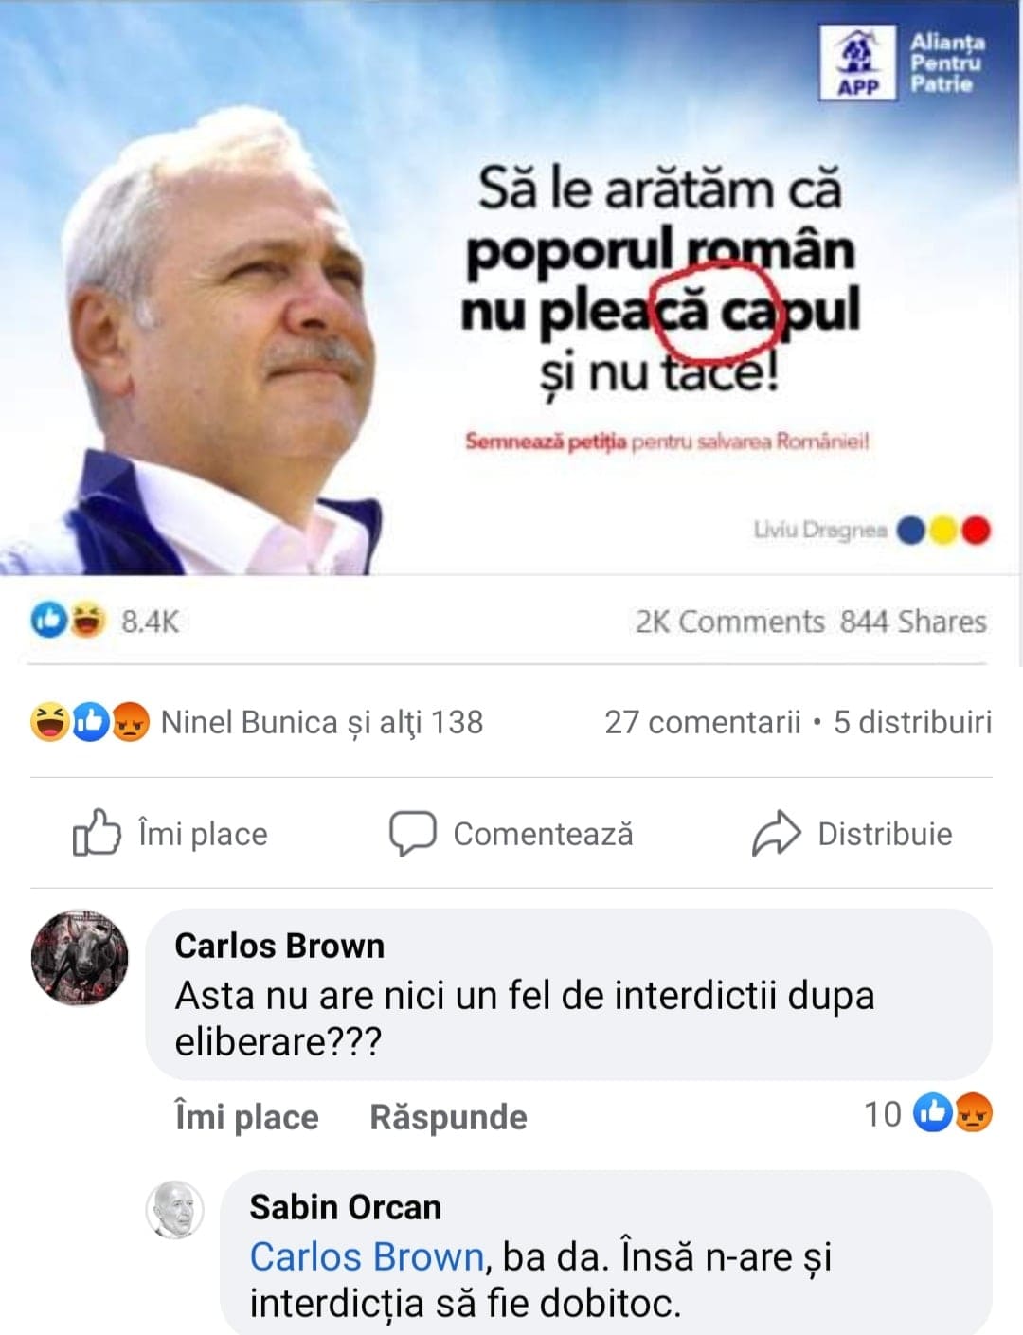
Task: Open reaction emojis beside Ninel Bunica
Action: 90,722
